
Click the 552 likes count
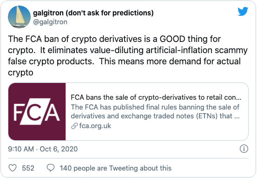coord(28,168)
